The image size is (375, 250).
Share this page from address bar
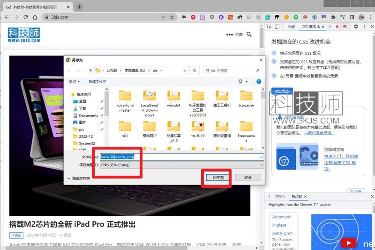(163, 17)
